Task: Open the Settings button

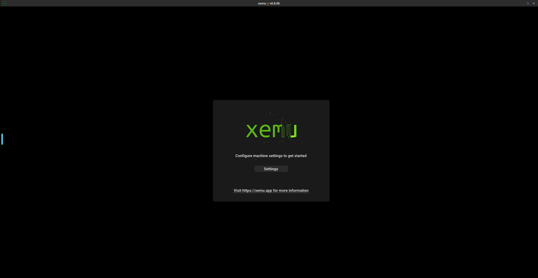Action: tap(271, 169)
